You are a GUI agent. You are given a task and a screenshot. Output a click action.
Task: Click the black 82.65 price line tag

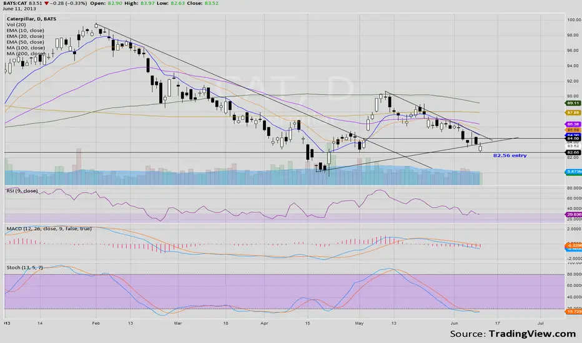pyautogui.click(x=573, y=152)
